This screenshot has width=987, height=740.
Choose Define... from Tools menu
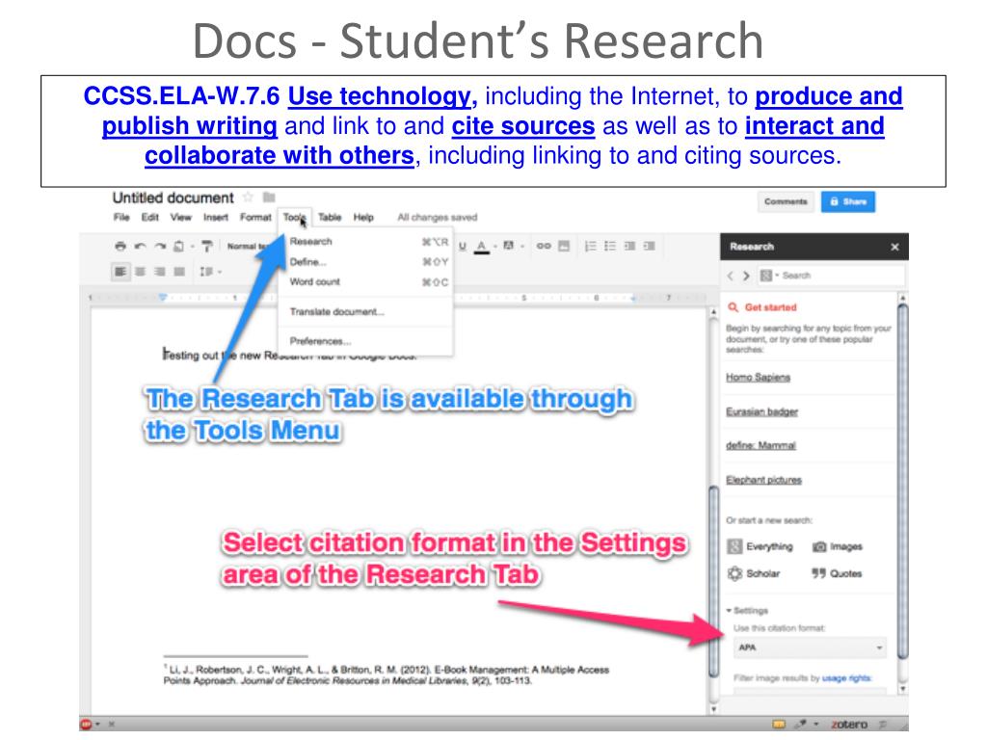(365, 262)
